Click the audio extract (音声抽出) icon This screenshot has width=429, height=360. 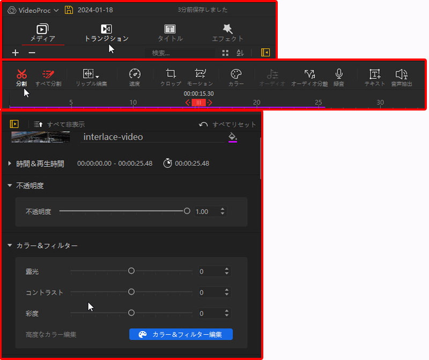401,75
